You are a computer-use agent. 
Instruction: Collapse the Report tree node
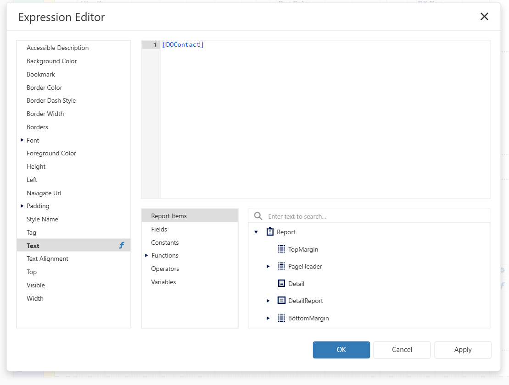(x=256, y=232)
